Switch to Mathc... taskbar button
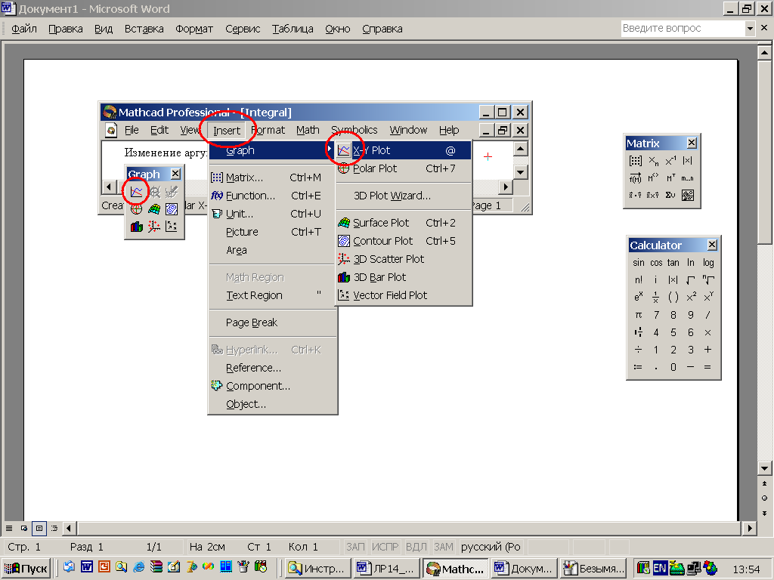Viewport: 774px width, 580px height. pyautogui.click(x=456, y=568)
